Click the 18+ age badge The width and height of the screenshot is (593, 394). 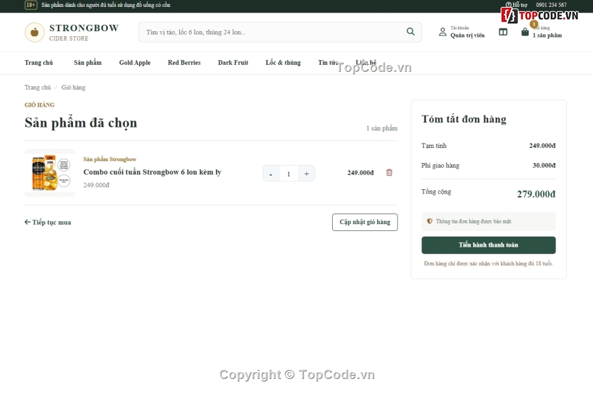[x=31, y=5]
